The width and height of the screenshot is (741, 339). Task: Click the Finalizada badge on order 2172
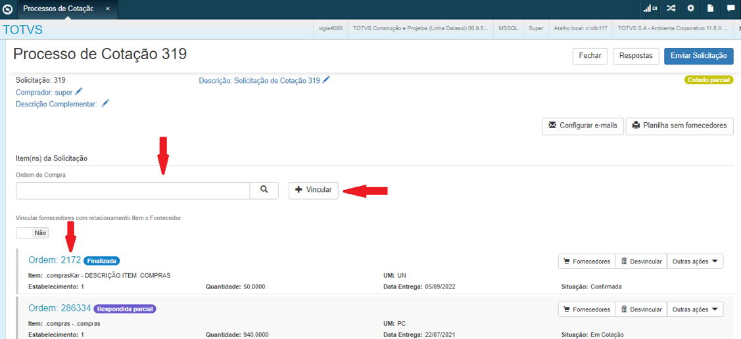(x=102, y=260)
